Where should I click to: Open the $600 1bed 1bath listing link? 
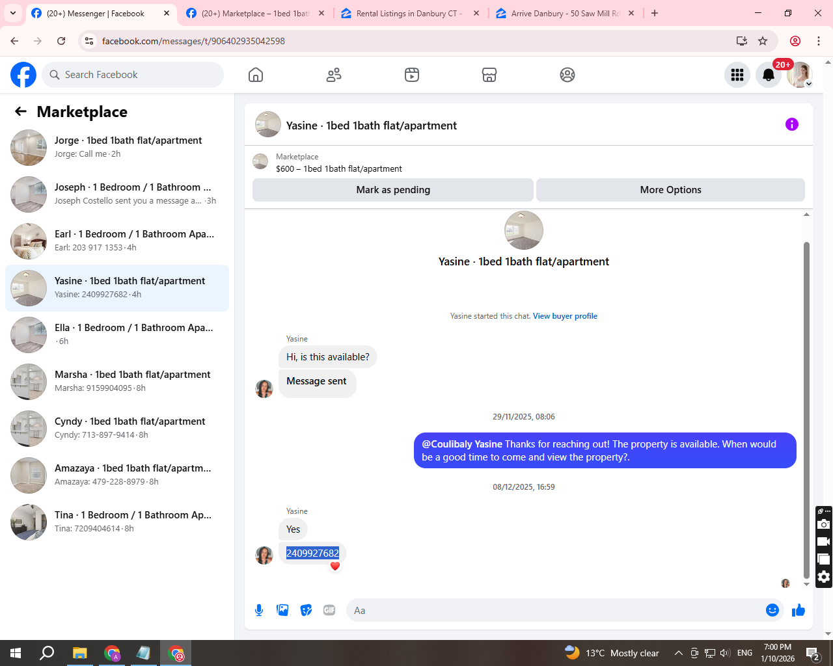(338, 168)
